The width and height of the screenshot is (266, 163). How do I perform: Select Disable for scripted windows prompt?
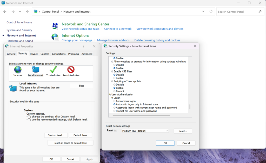click(115, 65)
